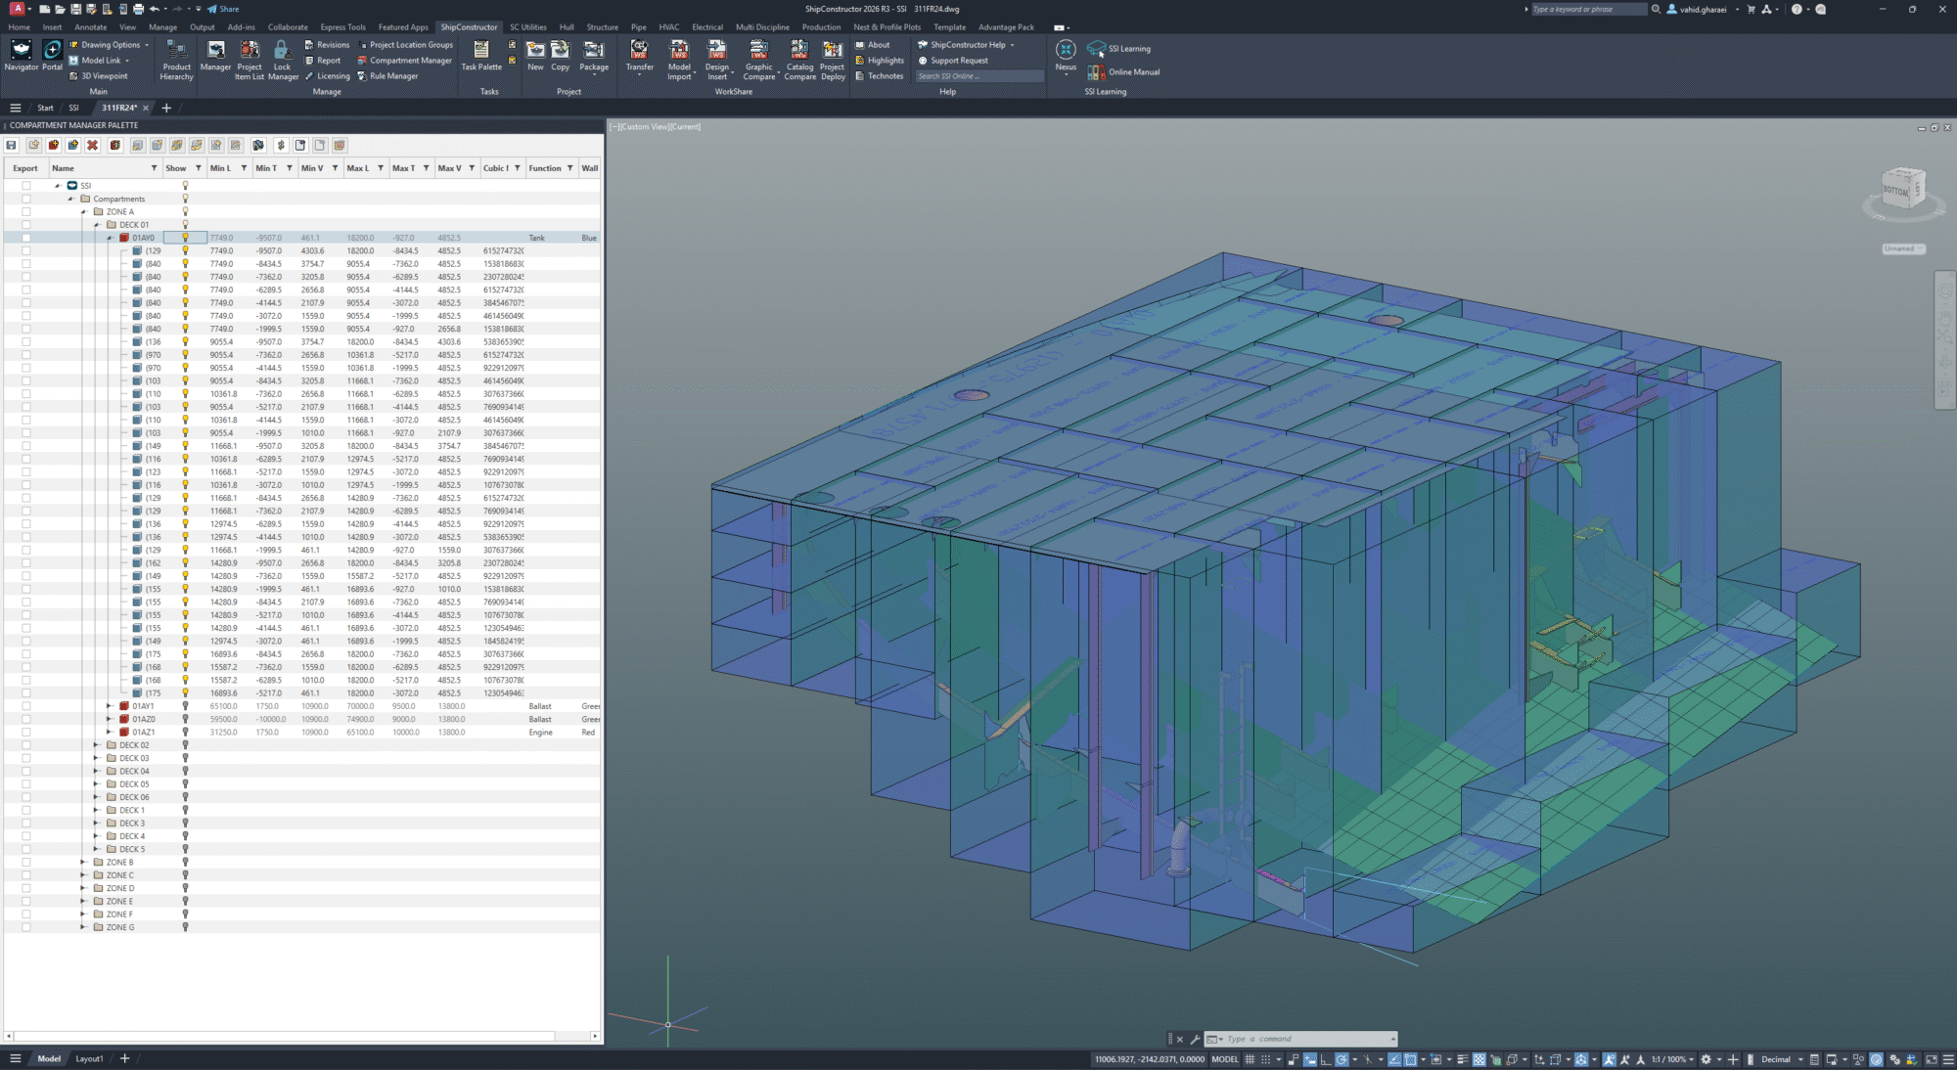Enable the Export checkbox for 01AY1

[24, 705]
